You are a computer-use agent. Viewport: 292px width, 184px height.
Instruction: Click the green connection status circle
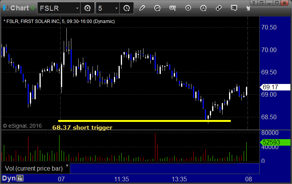pos(33,8)
